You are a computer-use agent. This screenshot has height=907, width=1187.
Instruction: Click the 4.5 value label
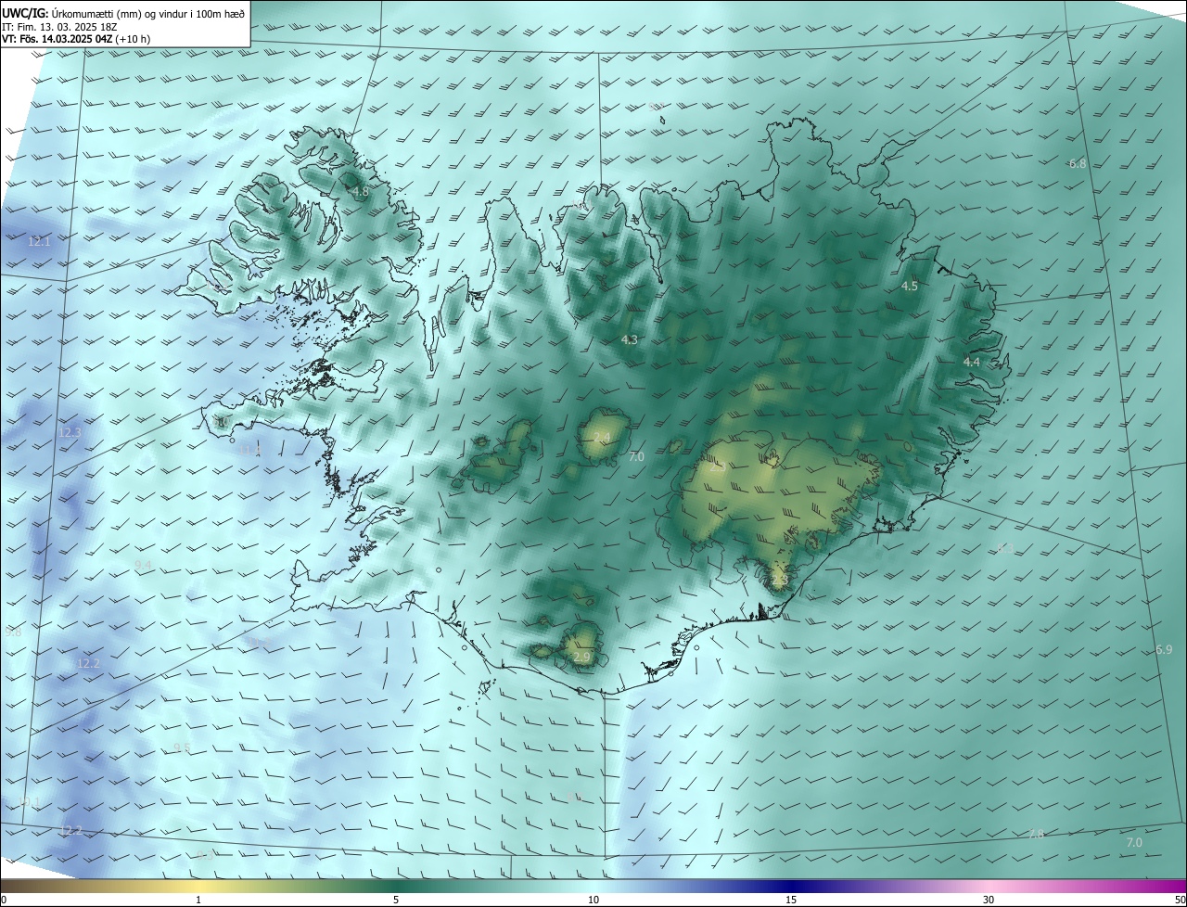coord(909,287)
